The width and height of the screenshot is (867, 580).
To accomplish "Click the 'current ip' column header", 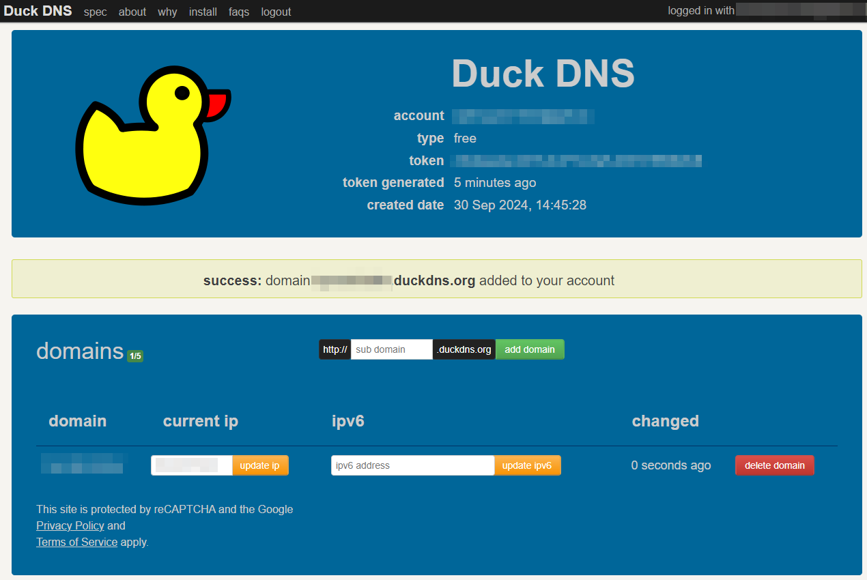I will tap(201, 421).
